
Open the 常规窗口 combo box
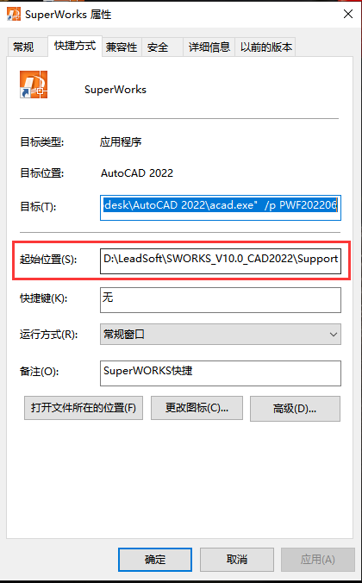coord(221,335)
